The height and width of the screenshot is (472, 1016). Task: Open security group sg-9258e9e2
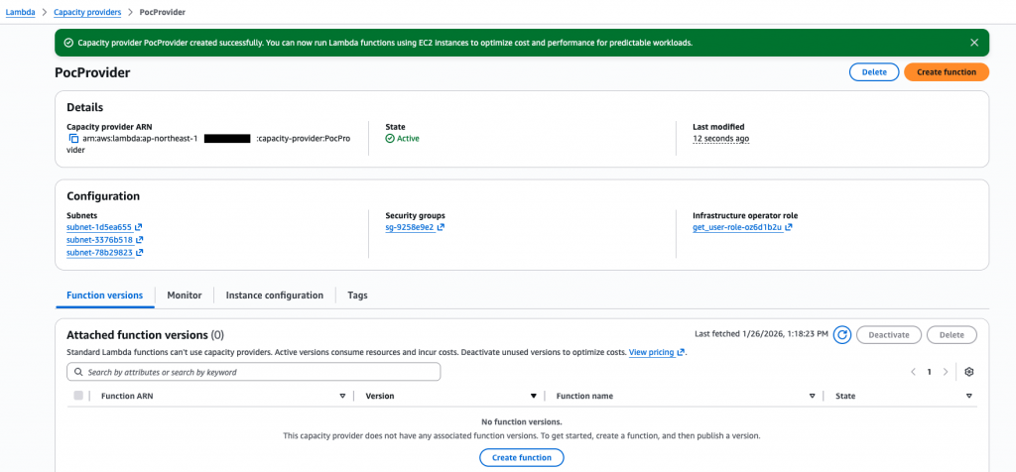coord(409,227)
